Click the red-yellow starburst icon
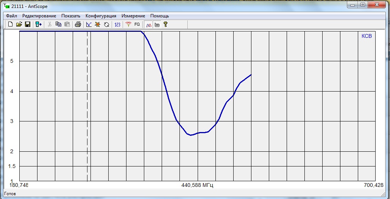Screen dimensions: 390x199 [x=98, y=24]
